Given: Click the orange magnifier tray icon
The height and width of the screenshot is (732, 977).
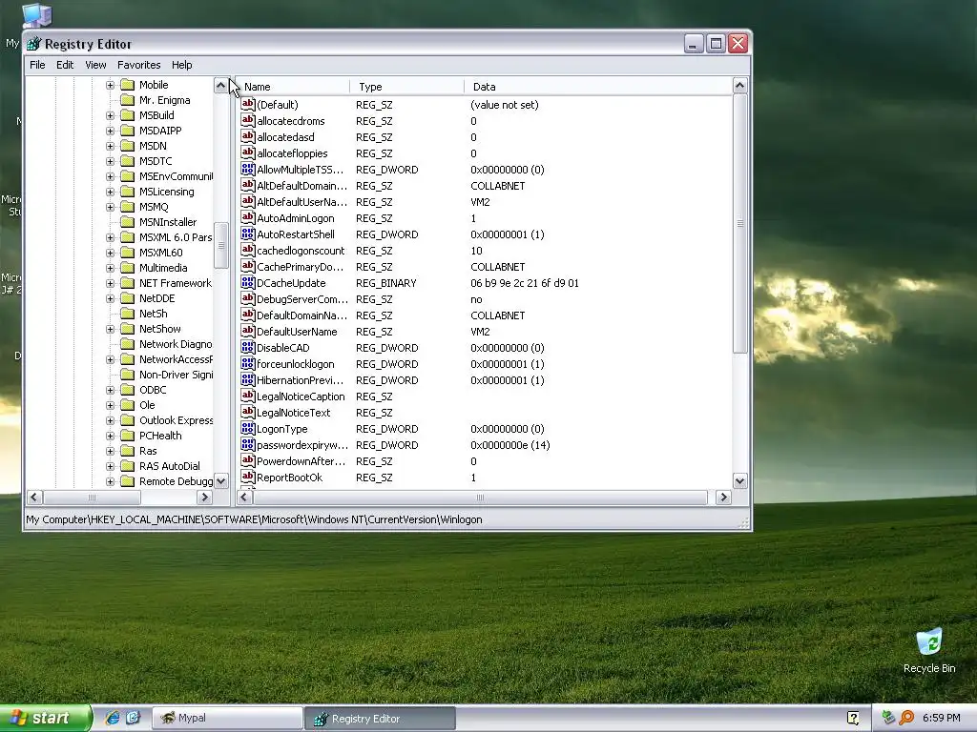Looking at the screenshot, I should [x=906, y=718].
